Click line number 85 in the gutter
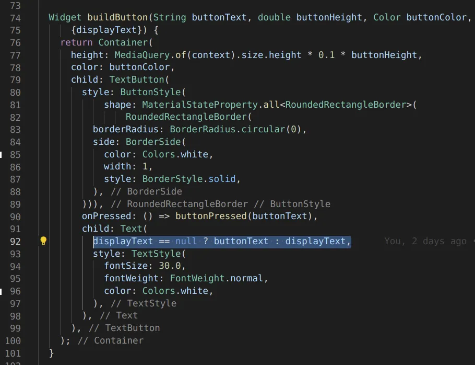Image resolution: width=475 pixels, height=365 pixels. (x=15, y=155)
